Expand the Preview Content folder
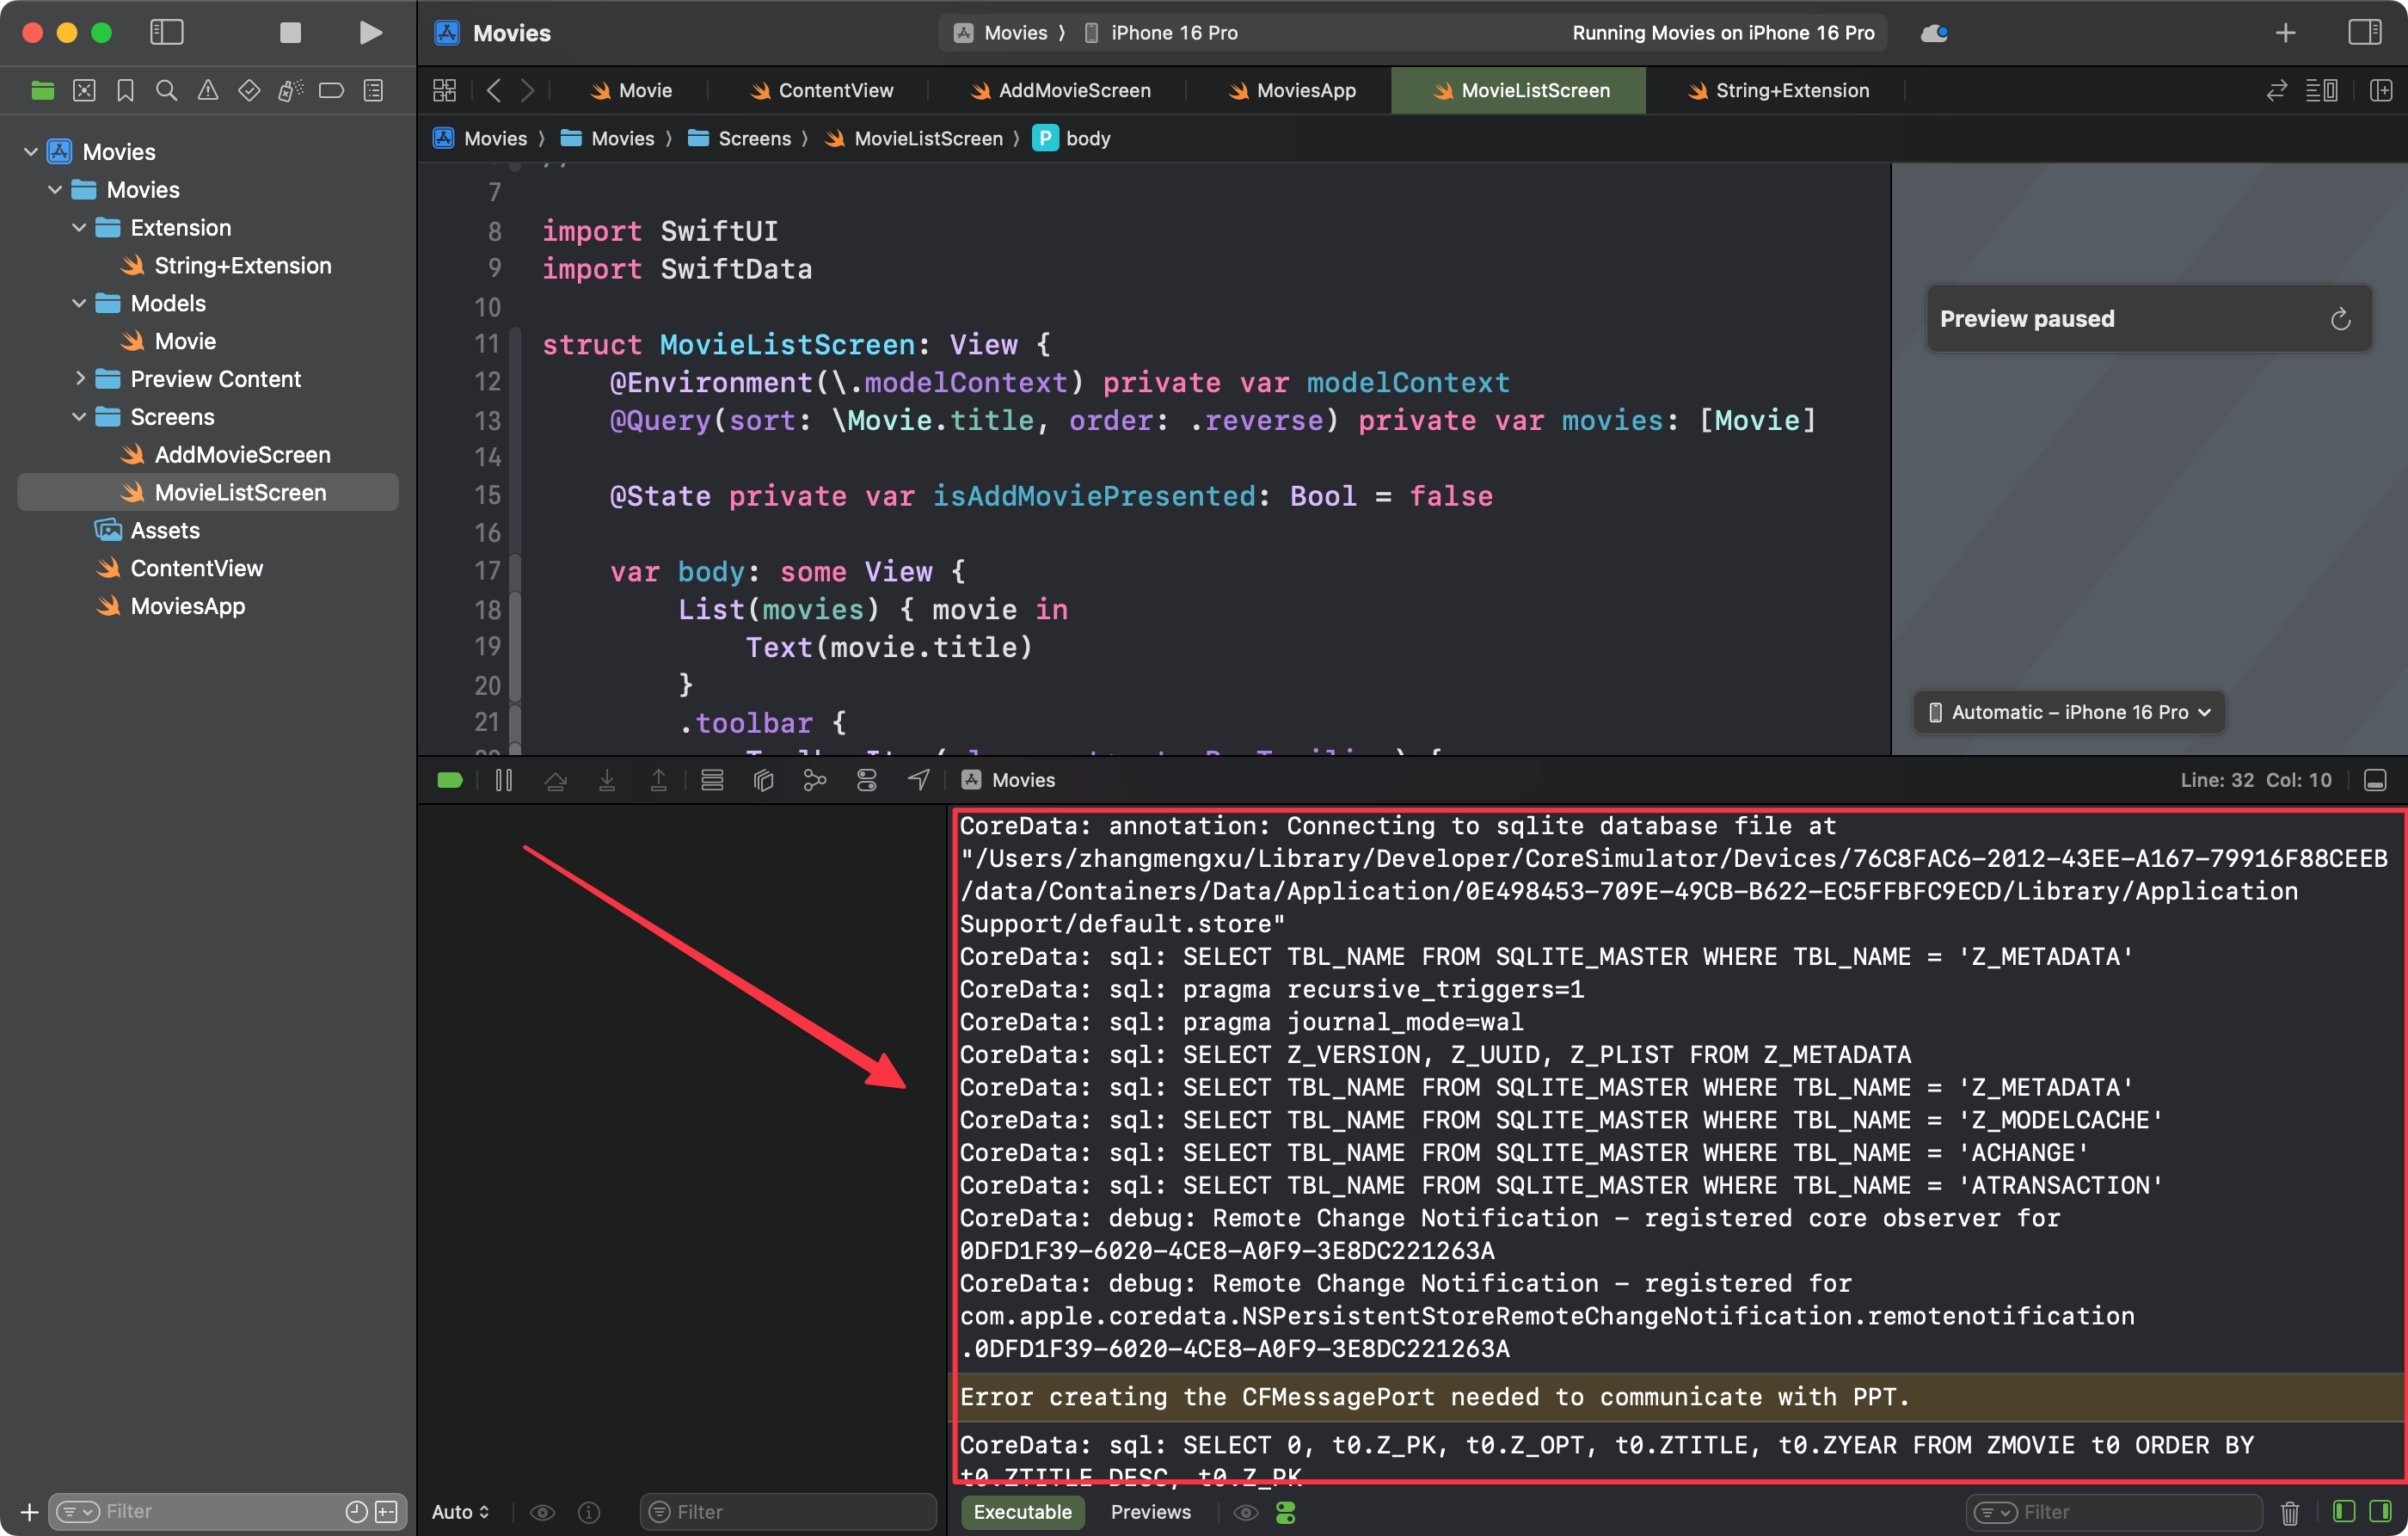Screen dimensions: 2408x1536 [x=80, y=379]
